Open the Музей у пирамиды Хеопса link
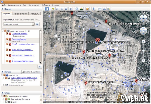This screenshot has width=151, height=104. point(24,44)
